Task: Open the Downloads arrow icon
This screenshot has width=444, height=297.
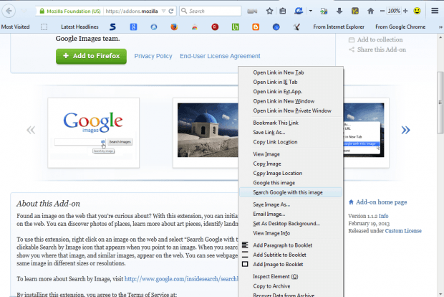Action: tap(339, 11)
